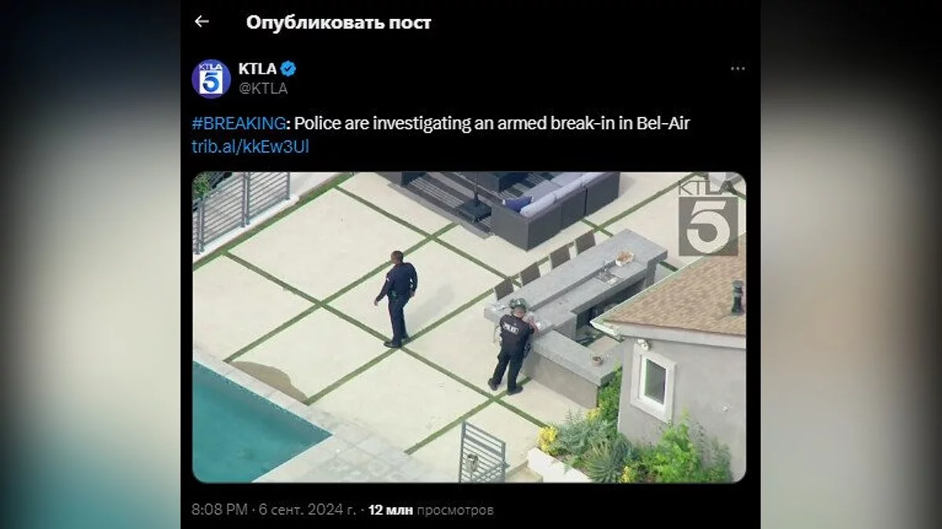Click the walking police officer in the photo

click(x=397, y=299)
